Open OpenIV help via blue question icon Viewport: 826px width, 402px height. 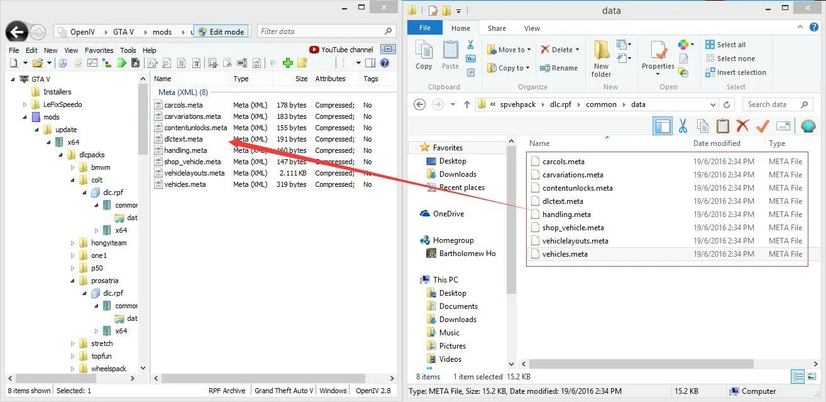385,63
